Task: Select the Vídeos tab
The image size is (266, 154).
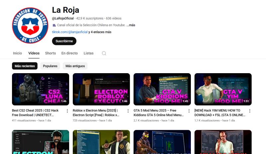Action: [34, 53]
